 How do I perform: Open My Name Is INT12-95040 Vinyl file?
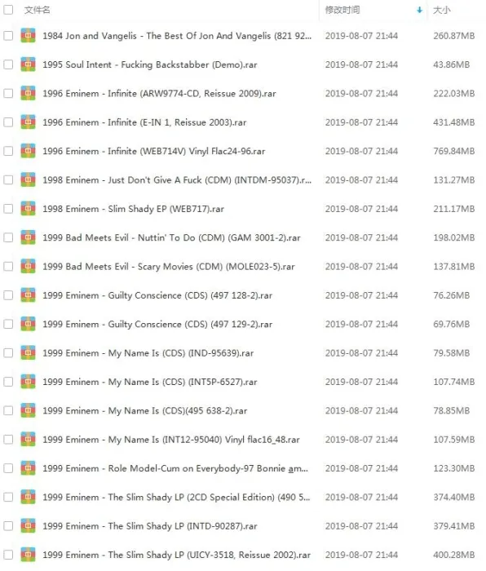point(171,440)
